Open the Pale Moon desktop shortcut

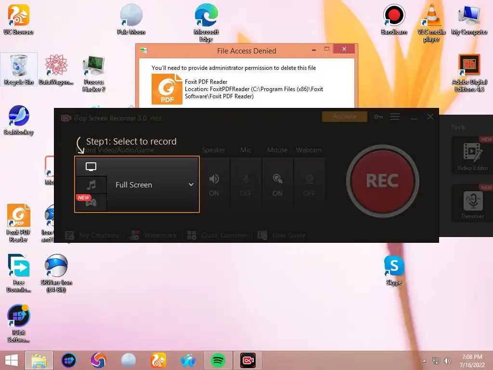pos(131,19)
